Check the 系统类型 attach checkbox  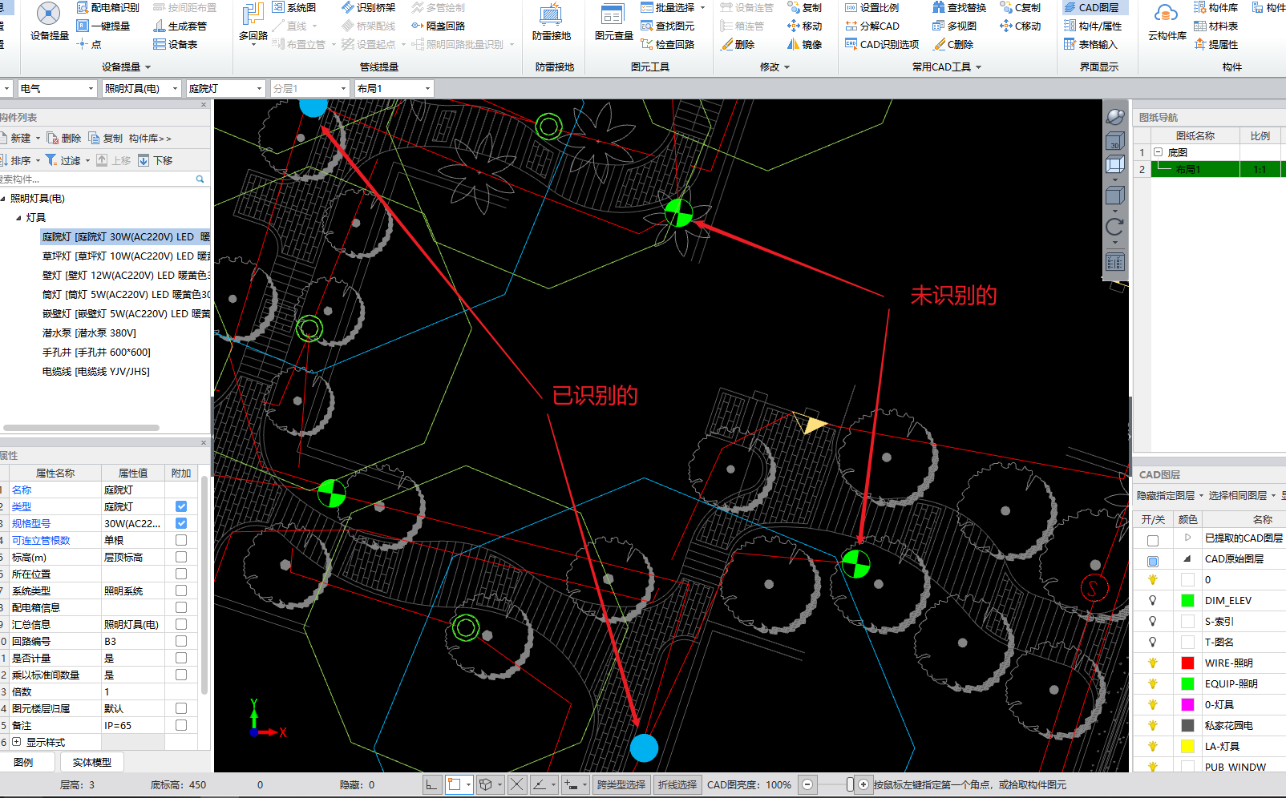coord(181,590)
